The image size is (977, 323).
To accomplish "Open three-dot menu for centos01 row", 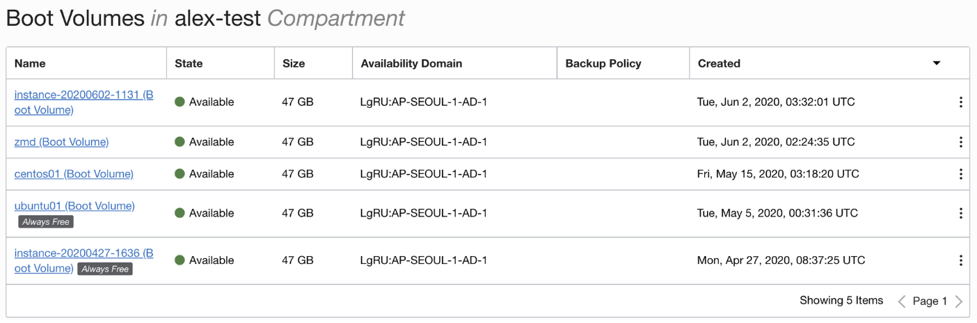I will (960, 174).
